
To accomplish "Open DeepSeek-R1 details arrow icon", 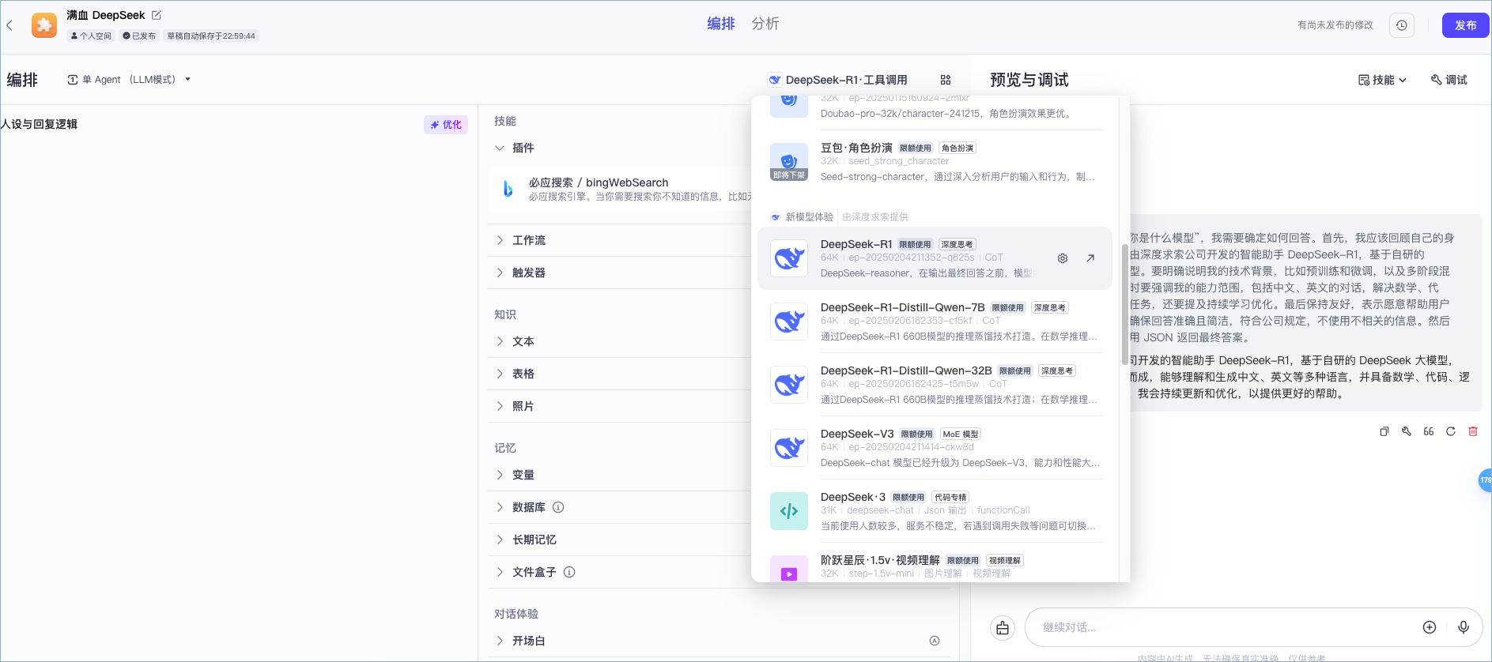I will (1090, 258).
